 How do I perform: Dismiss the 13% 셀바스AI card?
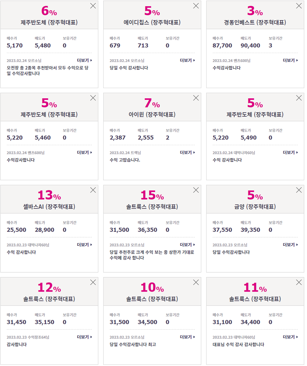pyautogui.click(x=93, y=190)
